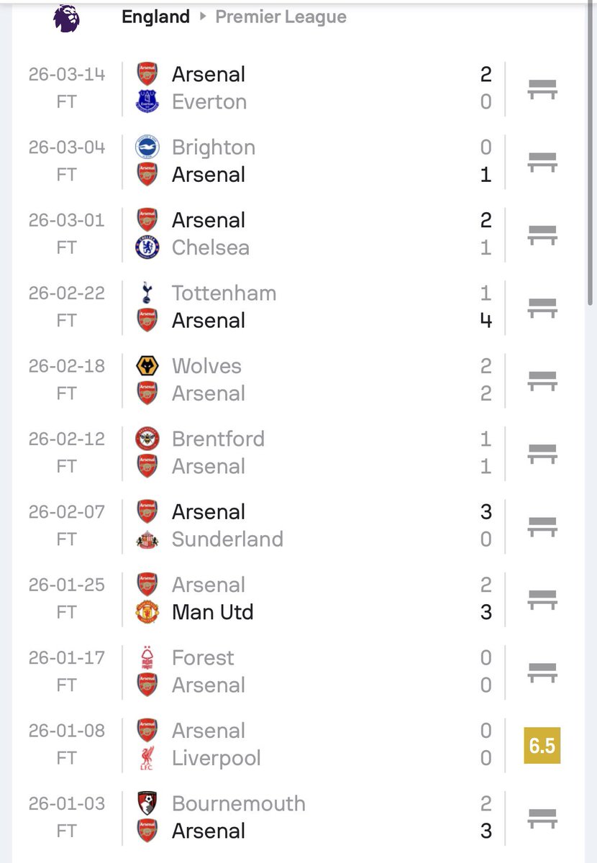Click the Liverpool club crest
Screen dimensions: 597x863
pos(147,758)
